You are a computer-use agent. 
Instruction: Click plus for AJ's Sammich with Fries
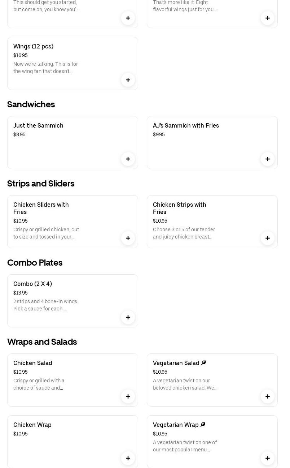(x=268, y=159)
